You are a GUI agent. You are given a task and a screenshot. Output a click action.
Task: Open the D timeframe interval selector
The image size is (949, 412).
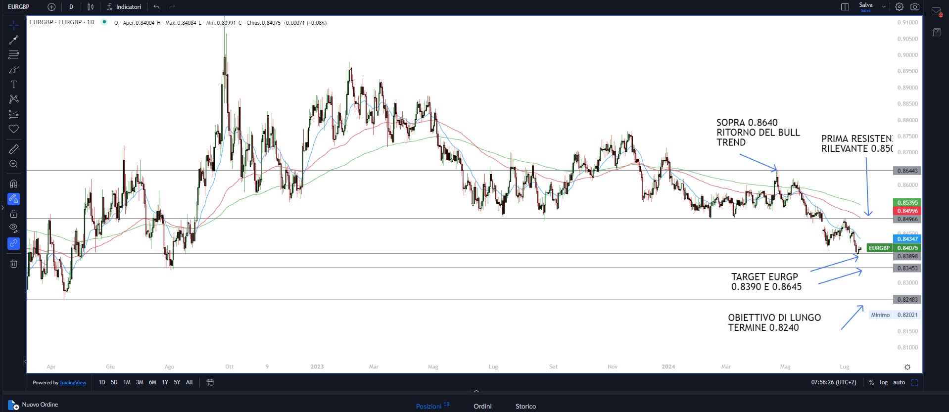tap(71, 7)
